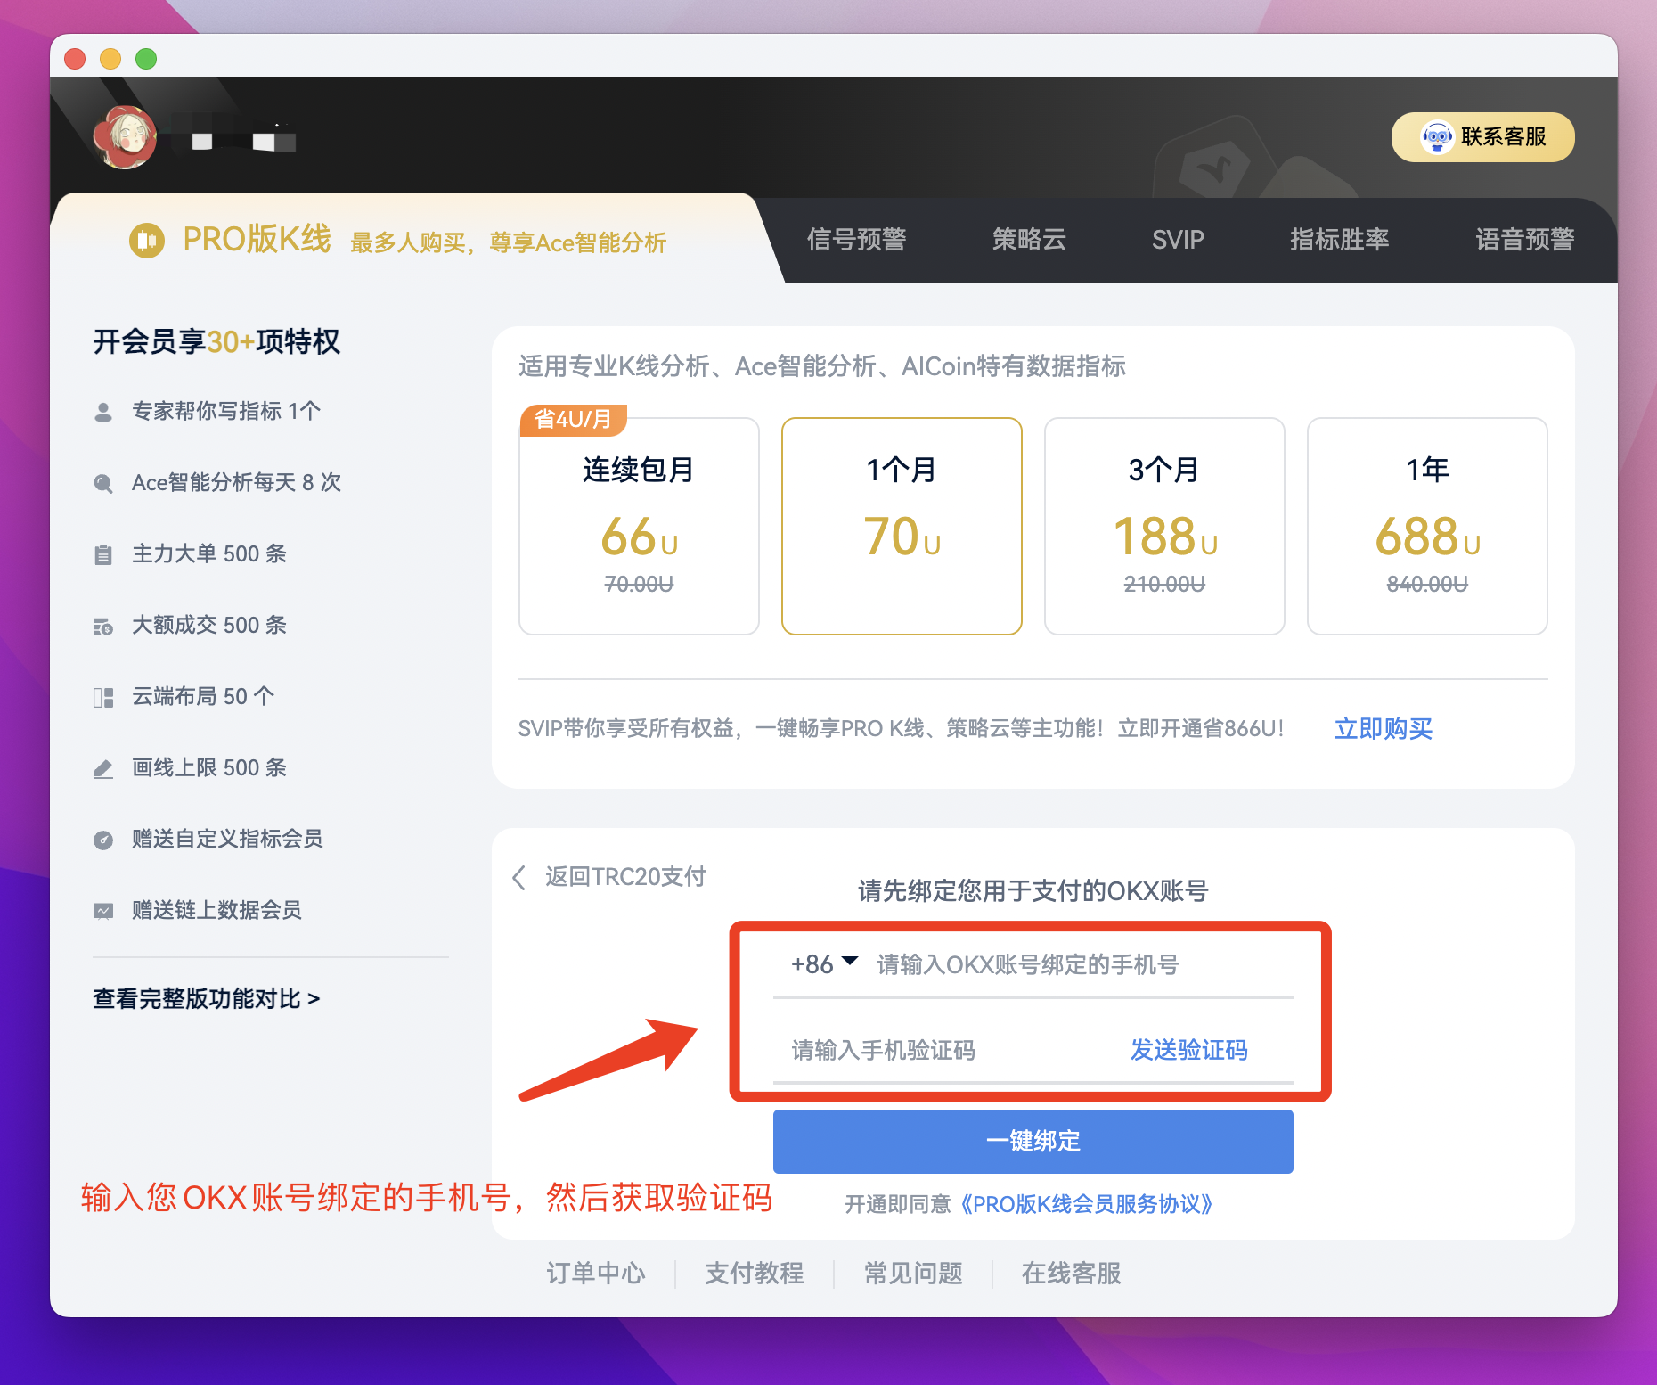The image size is (1657, 1385).
Task: Click the 大额成交 icon
Action: pyautogui.click(x=103, y=626)
